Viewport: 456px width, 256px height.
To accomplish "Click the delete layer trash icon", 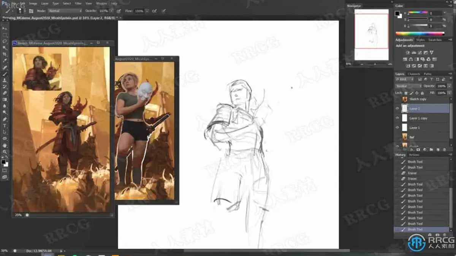I will [x=444, y=150].
